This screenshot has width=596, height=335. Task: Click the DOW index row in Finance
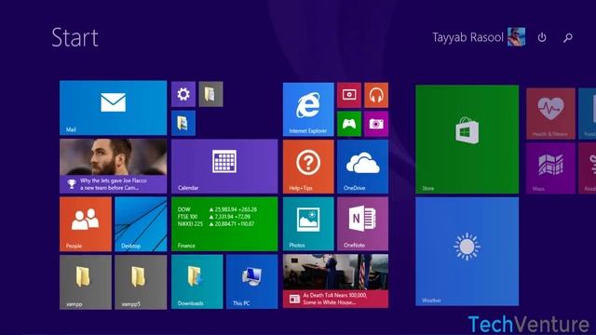pos(217,209)
